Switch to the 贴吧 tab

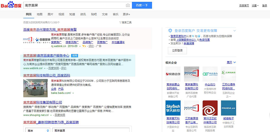tap(94, 14)
